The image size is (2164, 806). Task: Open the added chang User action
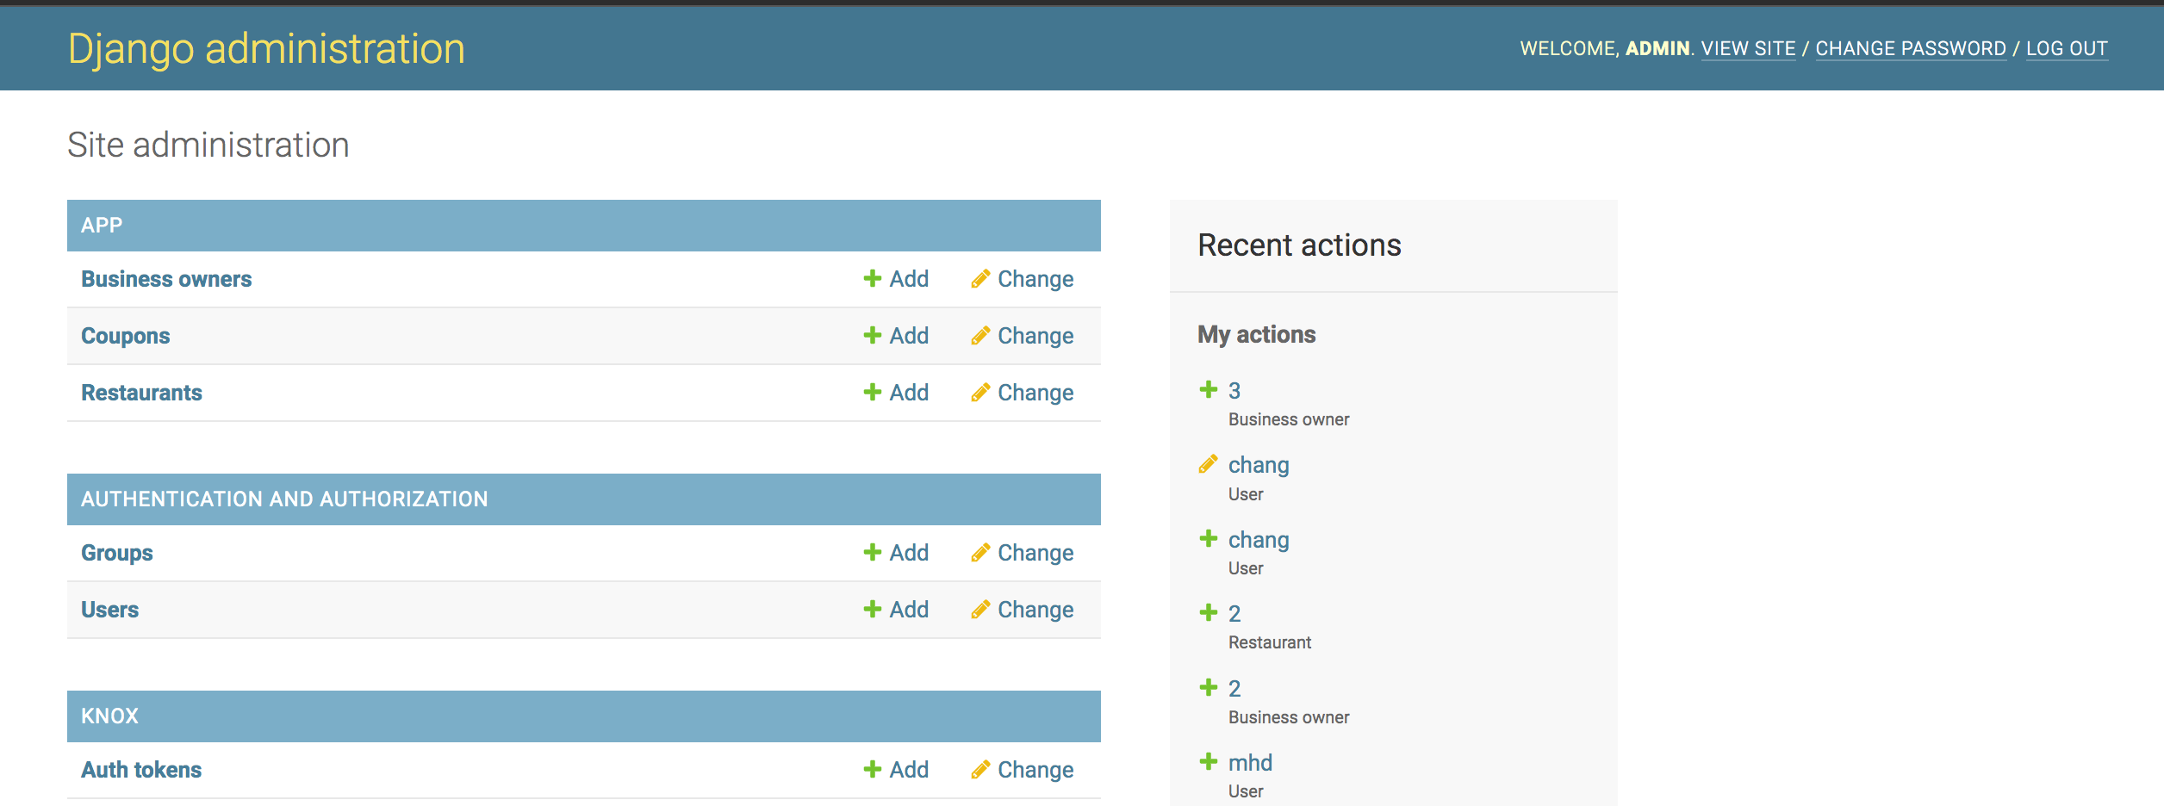click(1259, 541)
